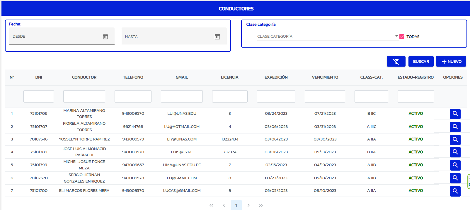The width and height of the screenshot is (470, 210).
Task: Uncheck the TODAS checkbox
Action: (402, 37)
